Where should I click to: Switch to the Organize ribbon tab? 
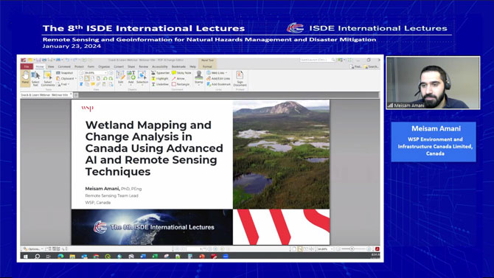(x=104, y=66)
